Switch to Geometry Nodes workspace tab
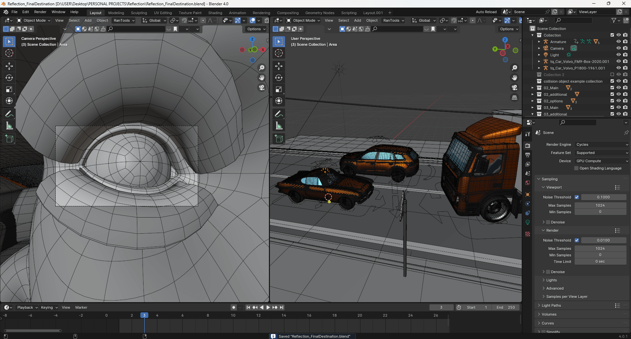Image resolution: width=631 pixels, height=339 pixels. 320,13
